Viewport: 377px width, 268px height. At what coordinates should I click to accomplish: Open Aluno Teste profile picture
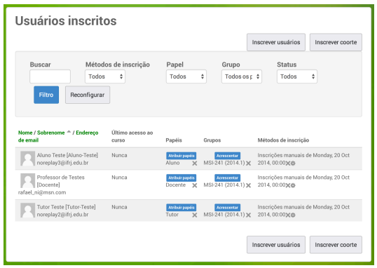coord(27,159)
